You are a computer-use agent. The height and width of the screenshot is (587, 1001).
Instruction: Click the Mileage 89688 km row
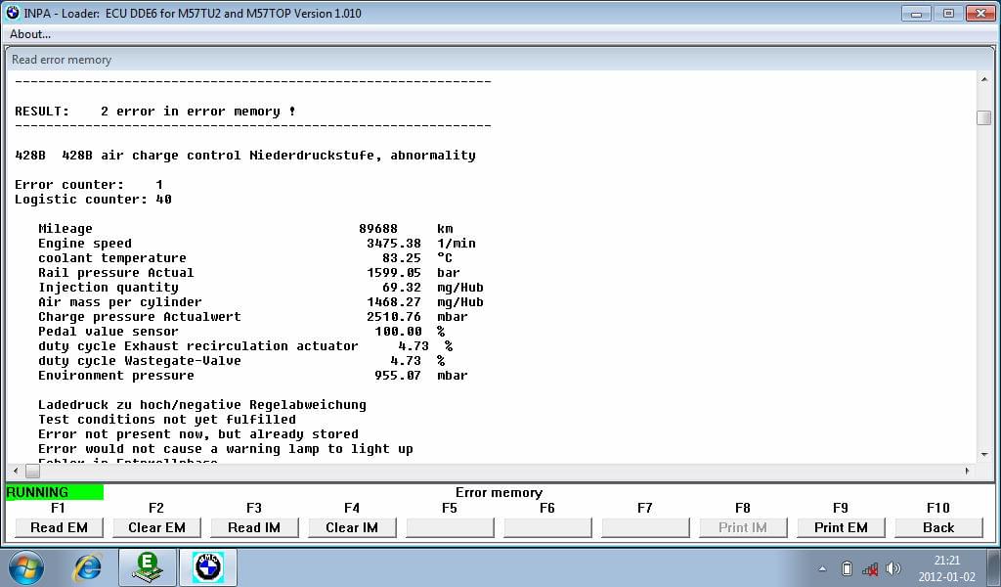coord(245,229)
